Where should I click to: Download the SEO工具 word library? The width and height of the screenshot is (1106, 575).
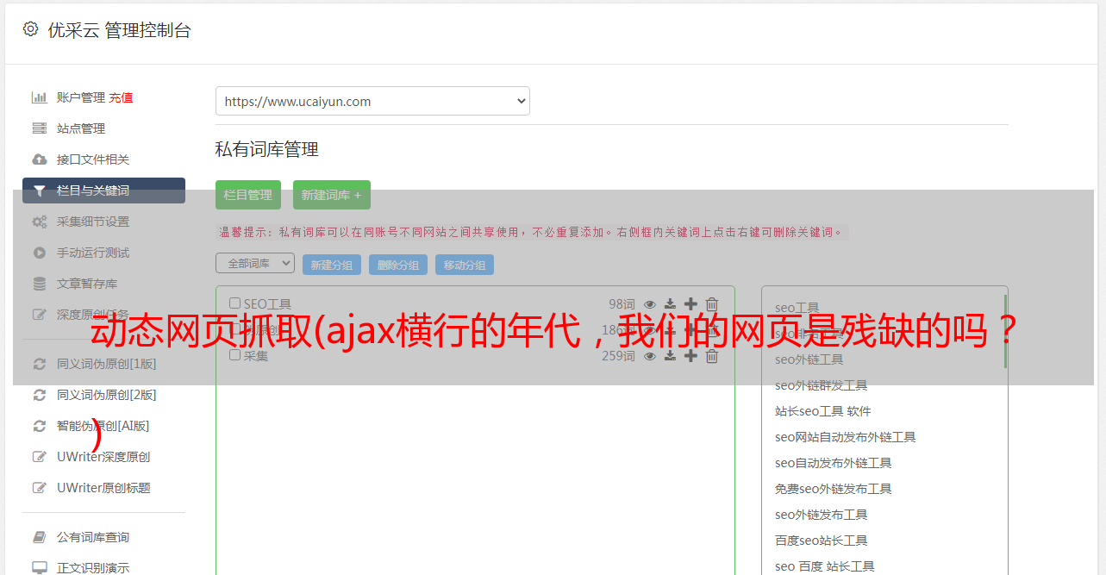click(x=670, y=304)
